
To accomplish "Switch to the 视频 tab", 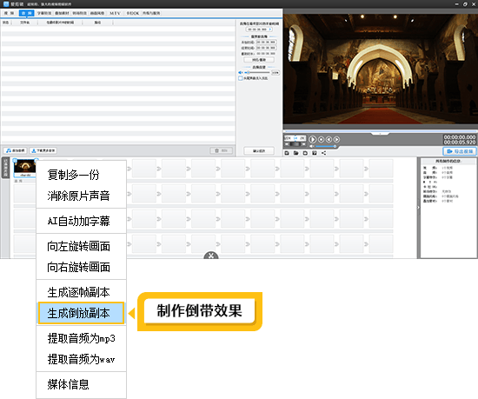I will click(10, 13).
